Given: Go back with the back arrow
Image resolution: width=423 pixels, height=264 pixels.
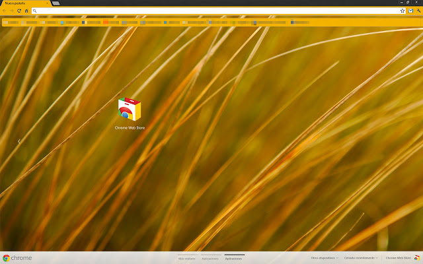Looking at the screenshot, I should pyautogui.click(x=5, y=11).
